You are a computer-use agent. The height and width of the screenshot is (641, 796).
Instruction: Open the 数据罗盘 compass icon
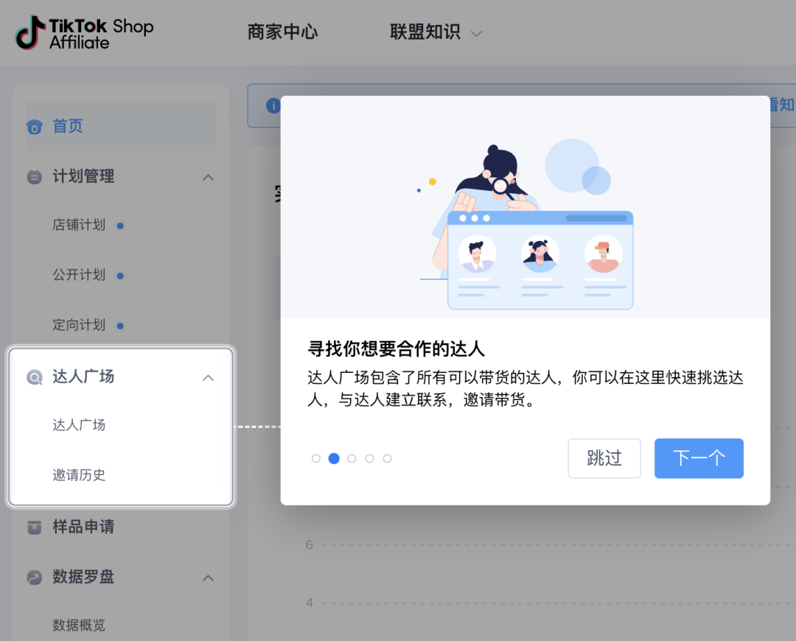point(35,578)
